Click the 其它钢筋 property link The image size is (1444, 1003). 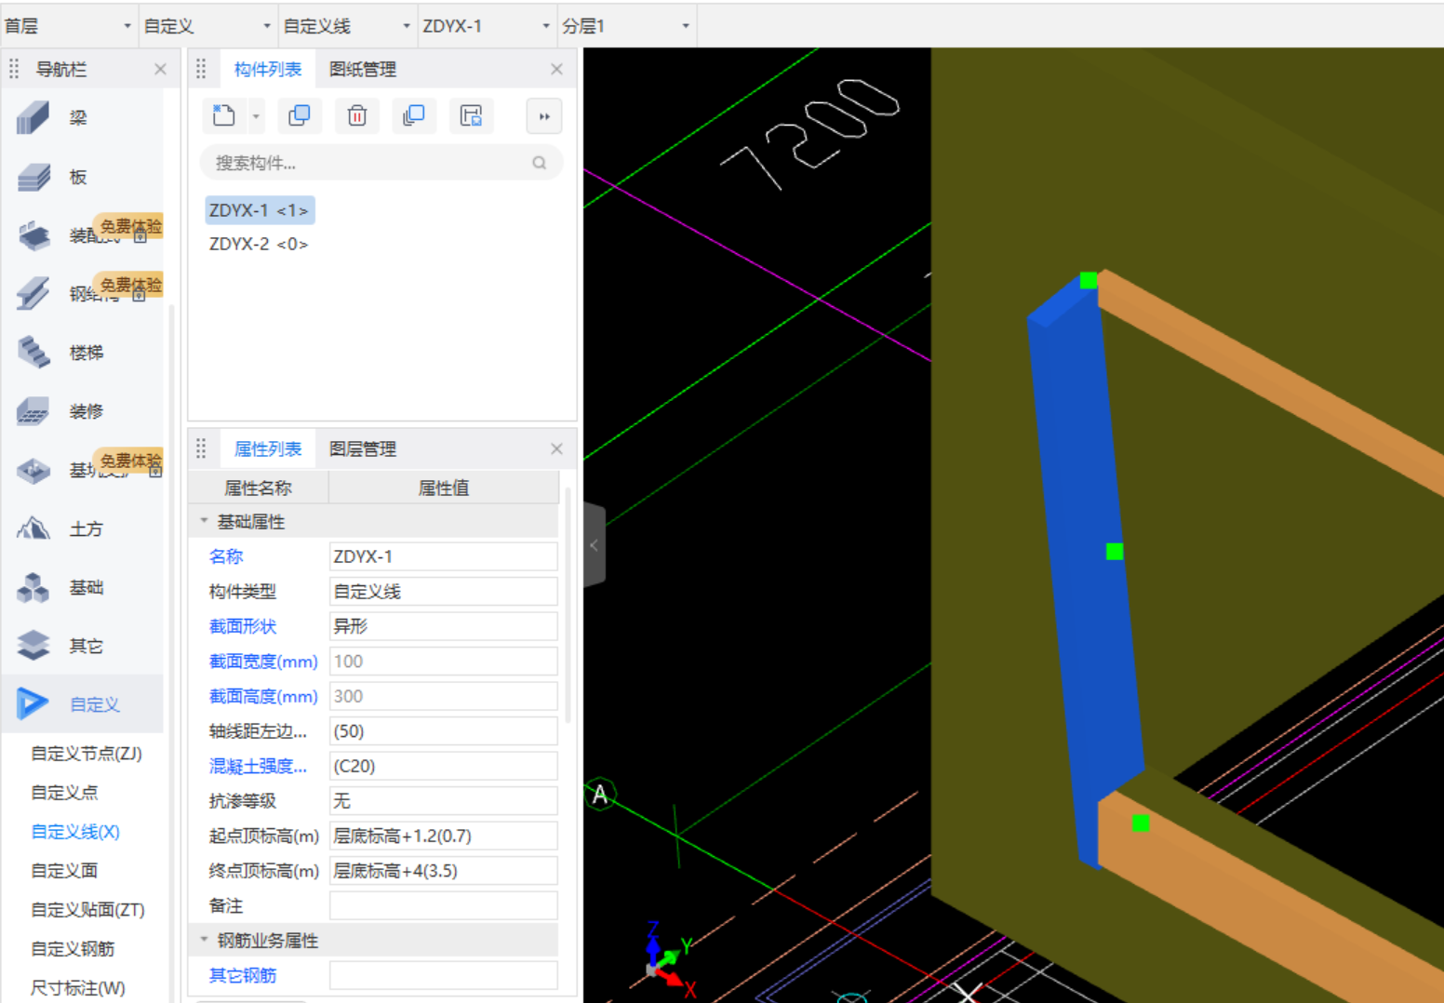243,975
